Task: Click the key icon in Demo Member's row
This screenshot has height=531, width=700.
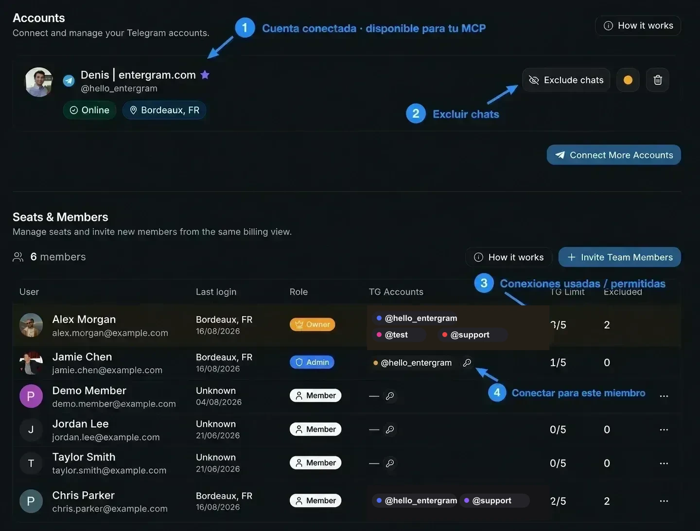Action: (x=390, y=396)
